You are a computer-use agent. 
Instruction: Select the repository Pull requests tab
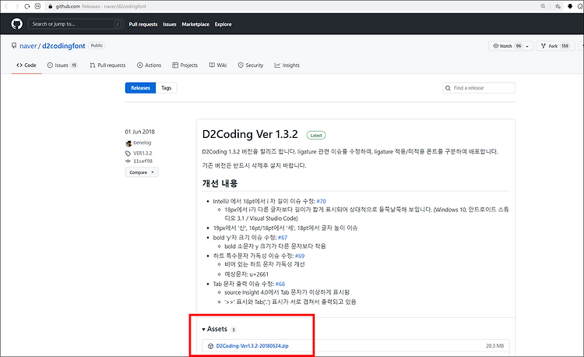pyautogui.click(x=107, y=65)
